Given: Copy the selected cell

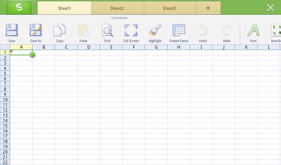Looking at the screenshot, I should coord(60,30).
